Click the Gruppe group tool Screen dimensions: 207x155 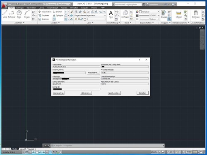tap(164, 14)
